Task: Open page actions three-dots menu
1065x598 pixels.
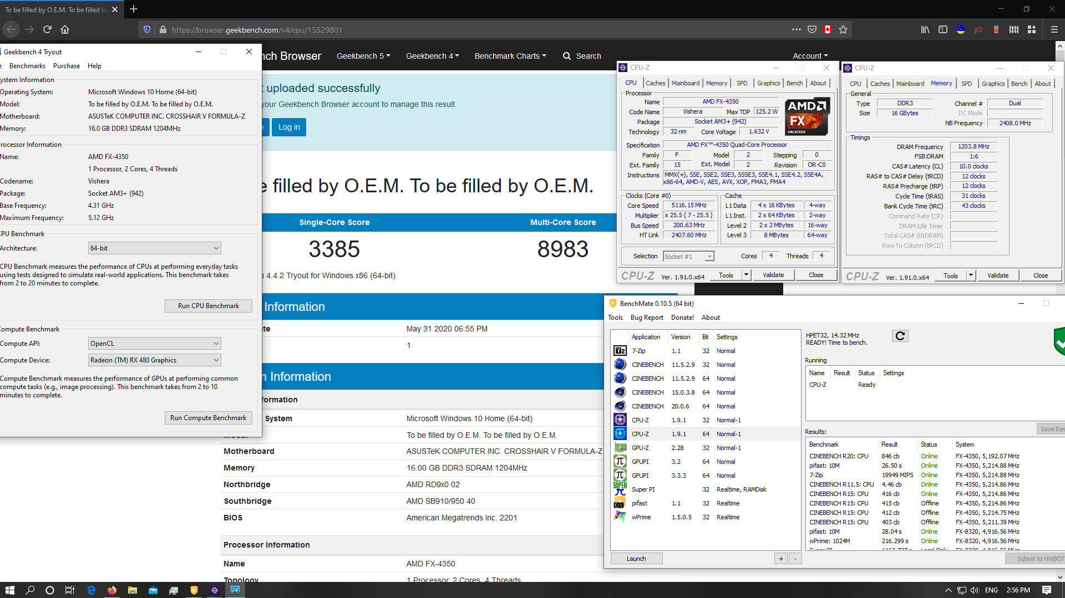Action: [797, 29]
